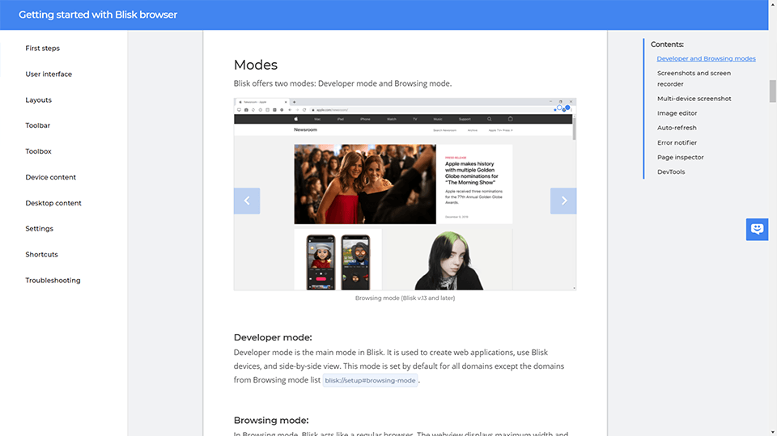Open the User interface section
The image size is (777, 436).
tap(49, 74)
